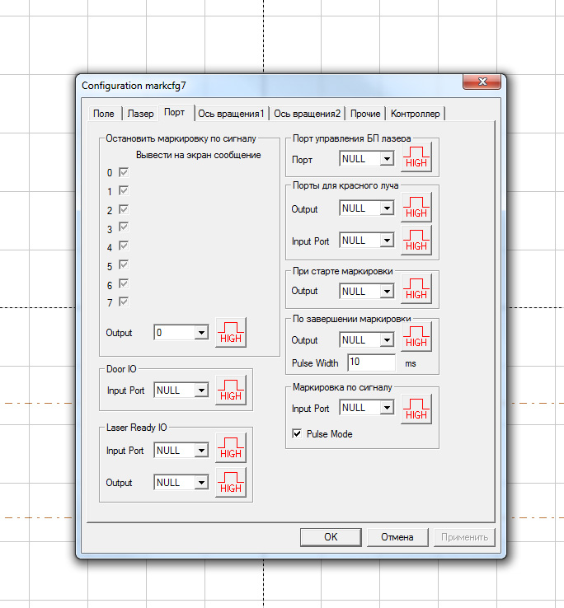Expand the Порт управления БП лазера dropdown
The image size is (564, 608).
pos(386,158)
